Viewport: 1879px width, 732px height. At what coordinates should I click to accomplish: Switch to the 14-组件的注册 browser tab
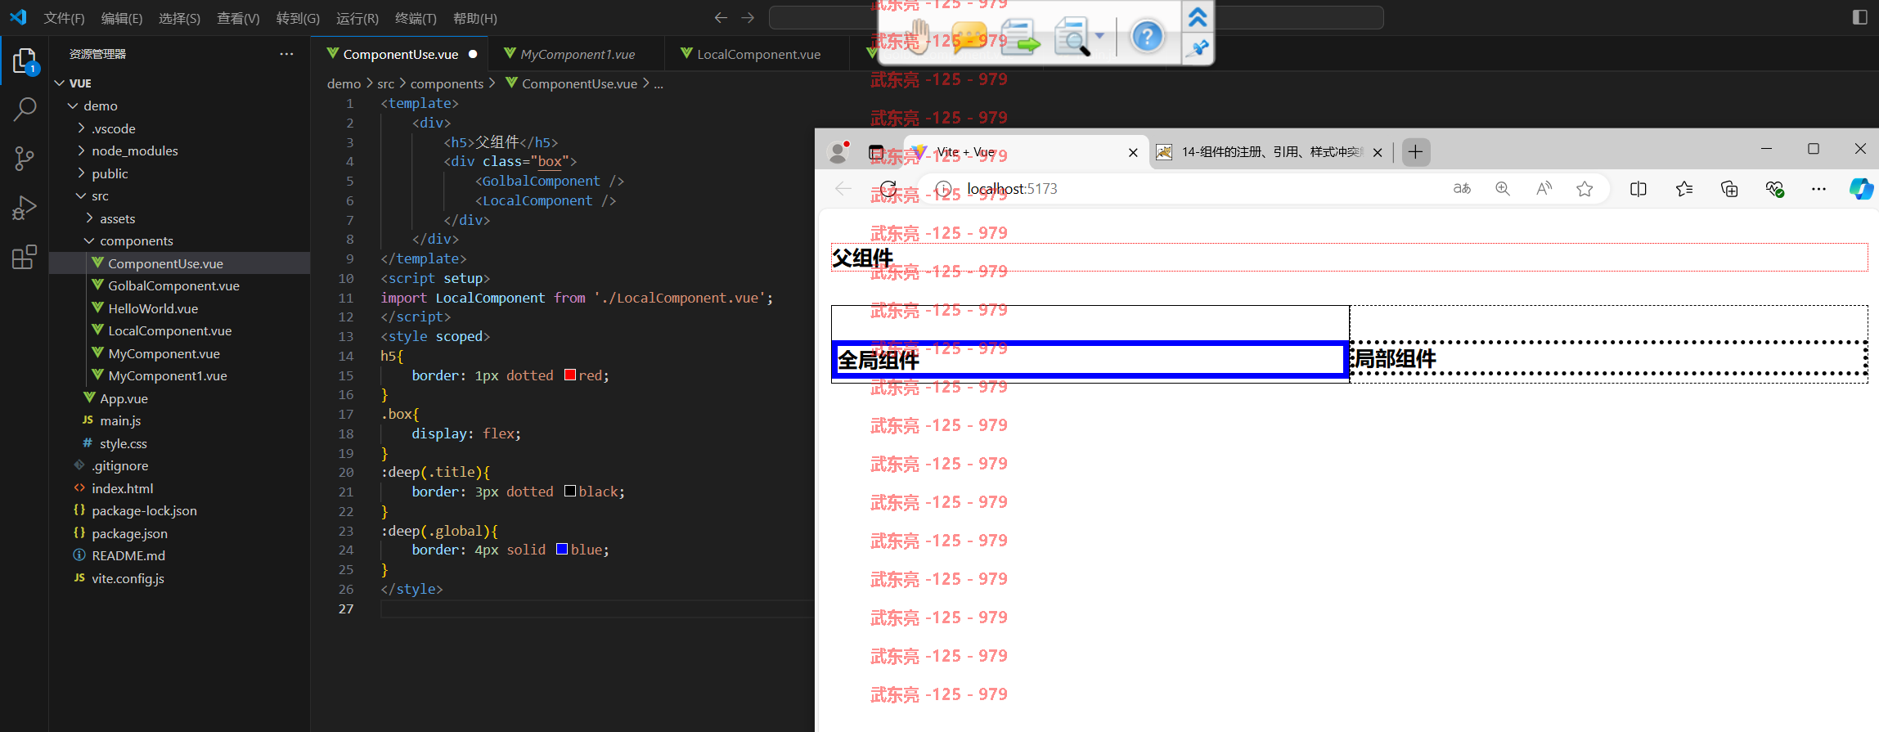1271,152
